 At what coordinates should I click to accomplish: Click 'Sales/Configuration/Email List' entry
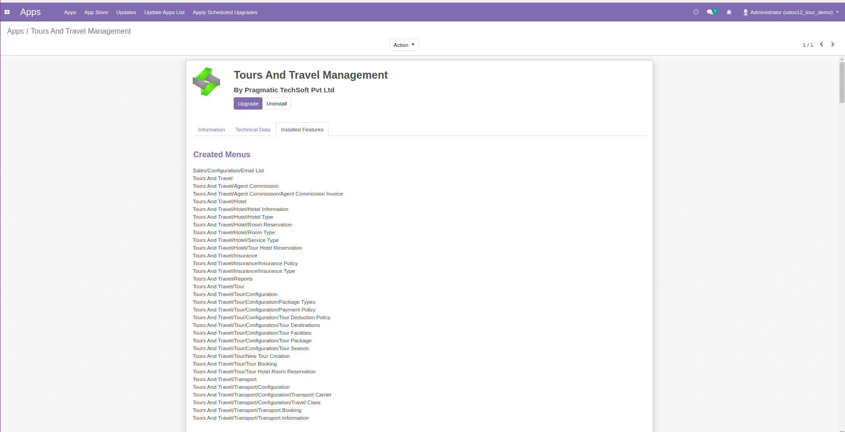click(228, 171)
